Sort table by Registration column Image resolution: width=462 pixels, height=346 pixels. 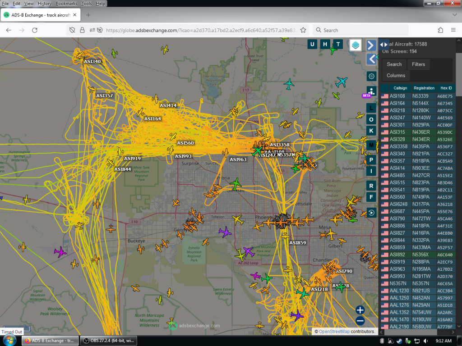(424, 88)
